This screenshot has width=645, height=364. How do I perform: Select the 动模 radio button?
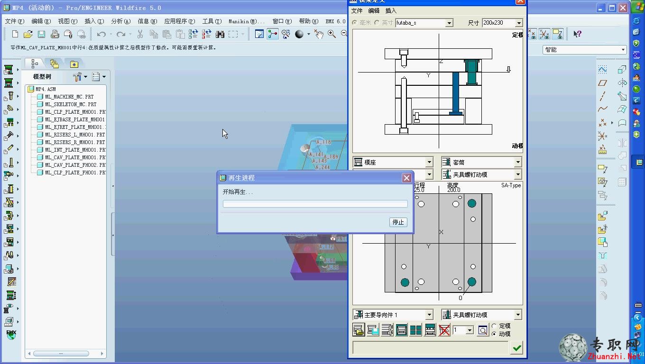[494, 334]
